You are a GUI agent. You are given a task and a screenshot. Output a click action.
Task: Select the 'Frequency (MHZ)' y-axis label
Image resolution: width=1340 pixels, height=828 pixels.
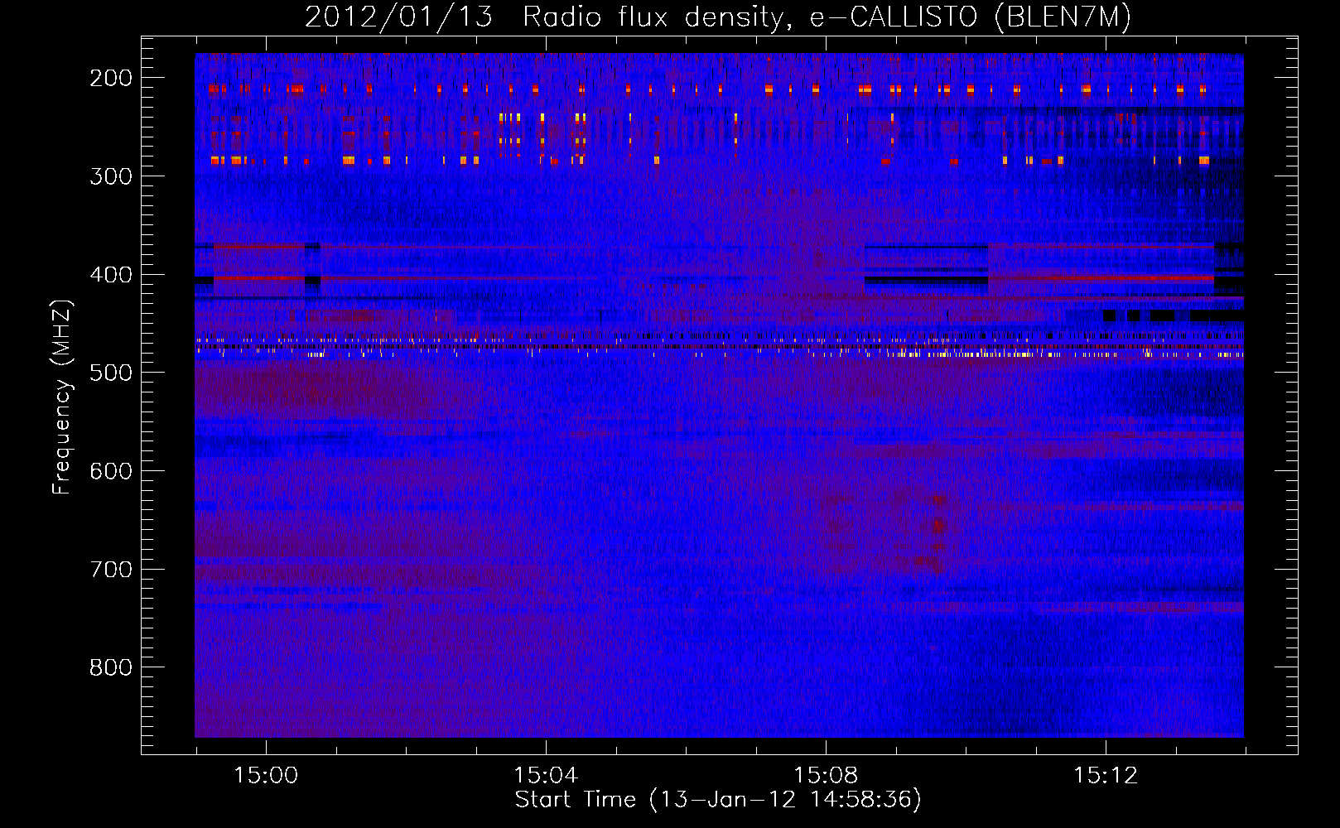pos(62,397)
